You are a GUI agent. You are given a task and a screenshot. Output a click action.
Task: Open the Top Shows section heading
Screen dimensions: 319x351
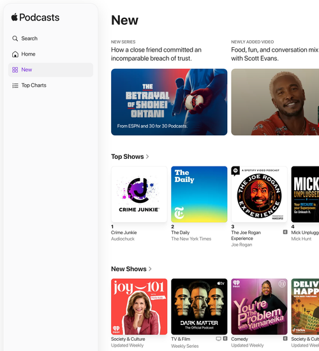128,156
